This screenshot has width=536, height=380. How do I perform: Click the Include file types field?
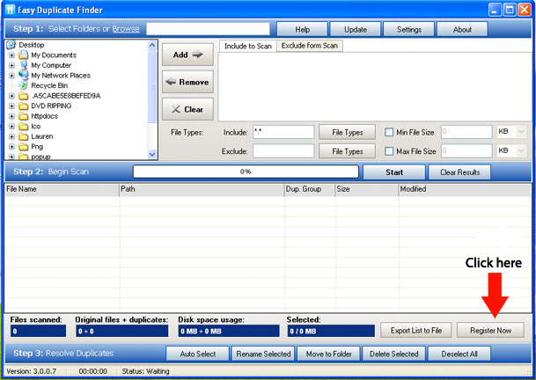coord(283,132)
